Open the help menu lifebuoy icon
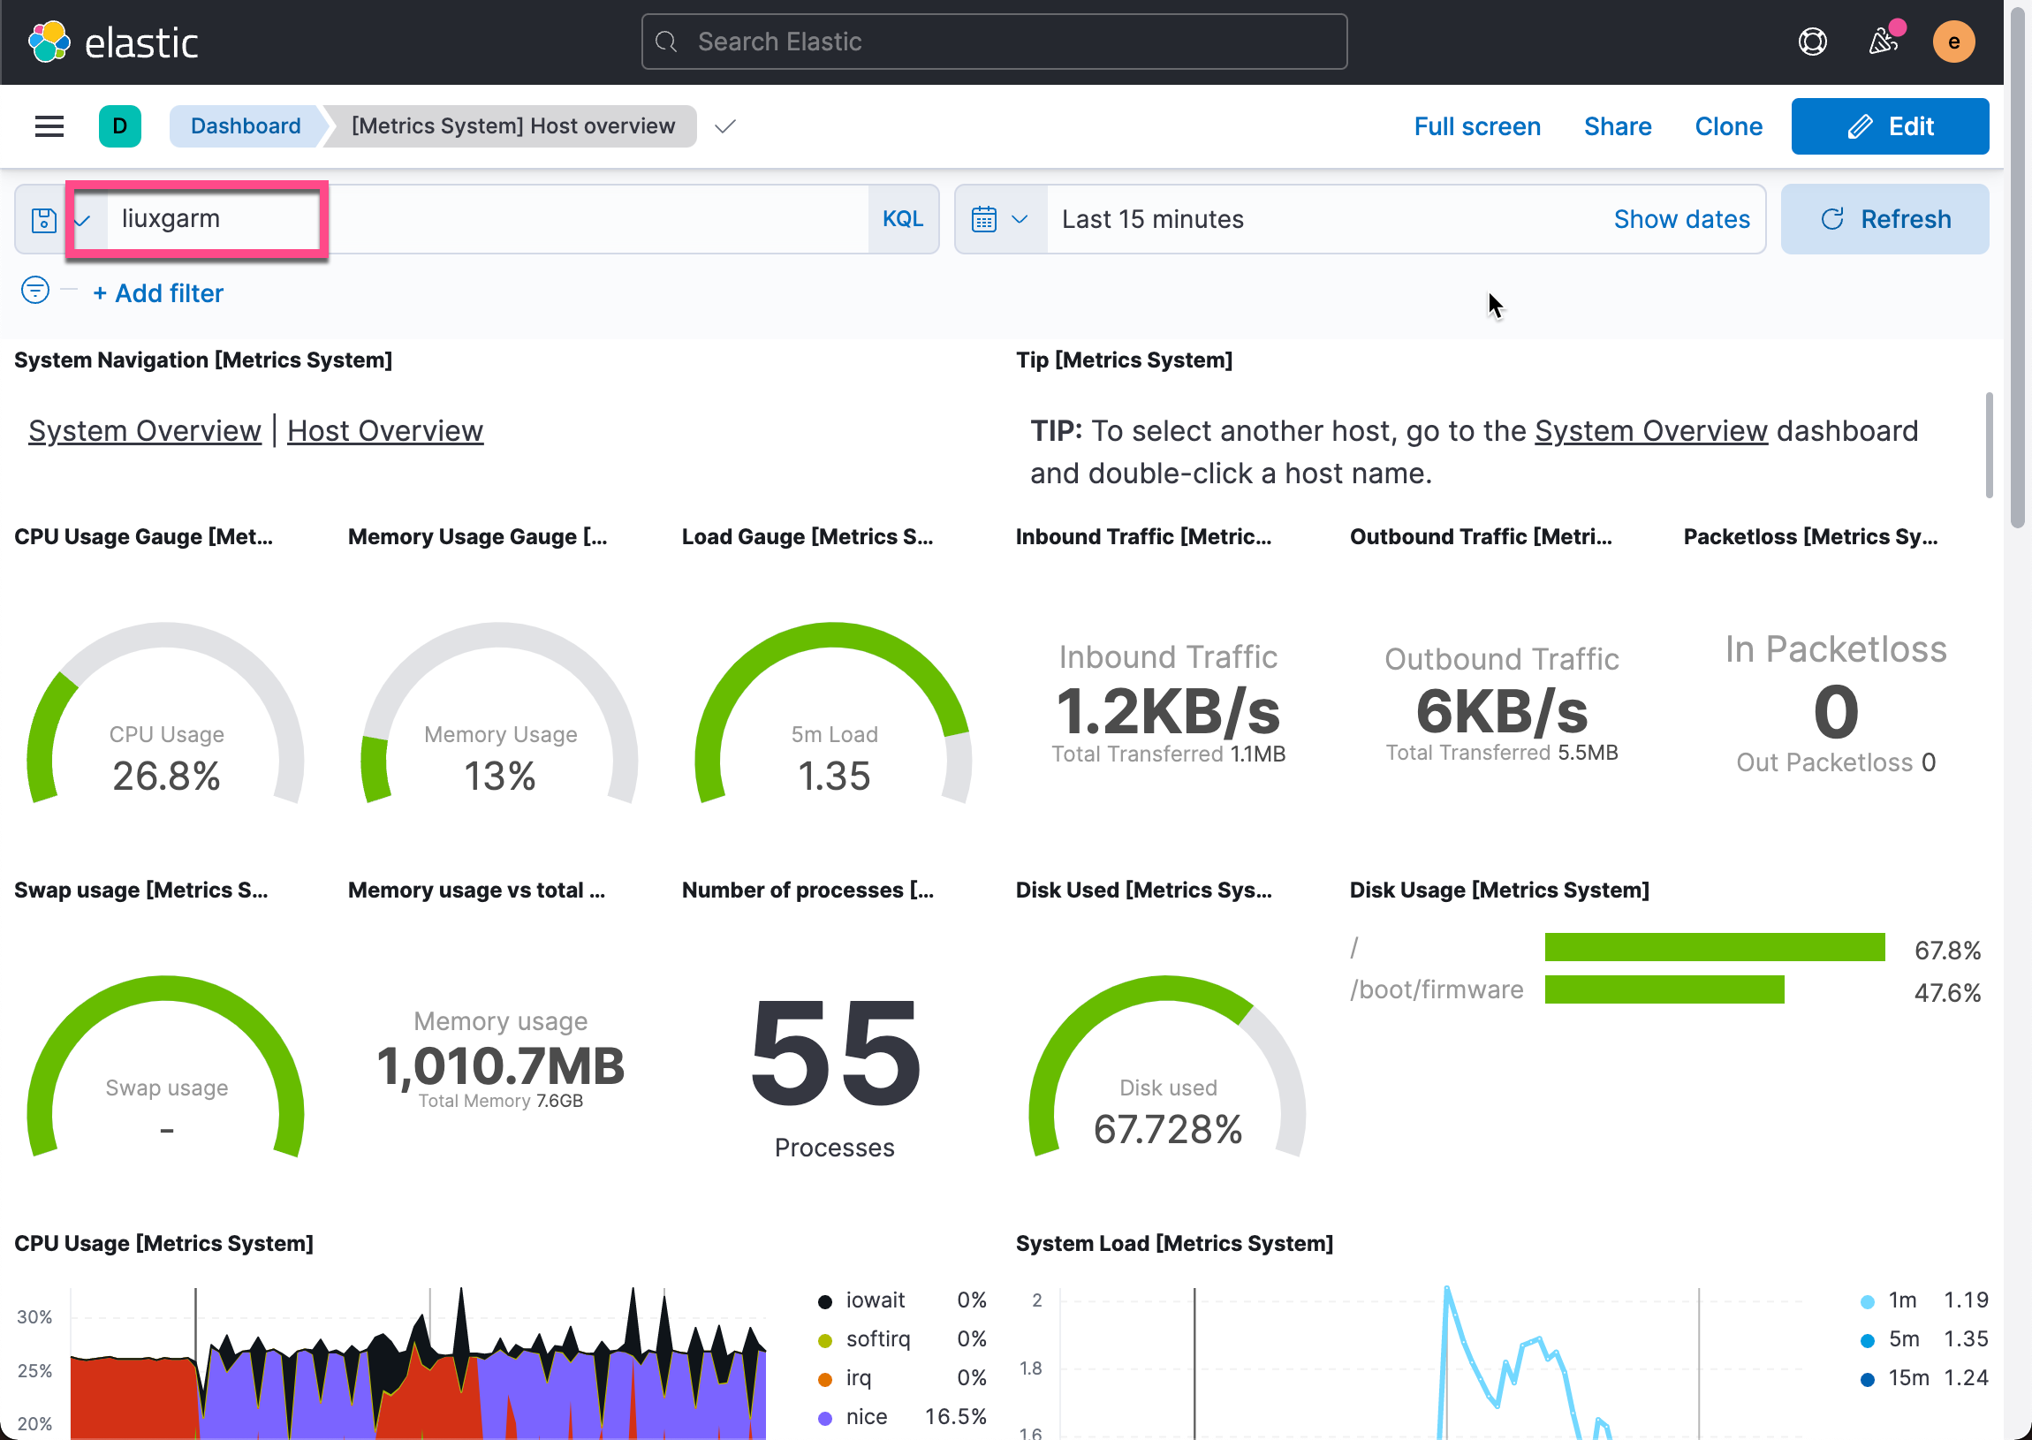Viewport: 2032px width, 1440px height. pos(1812,42)
